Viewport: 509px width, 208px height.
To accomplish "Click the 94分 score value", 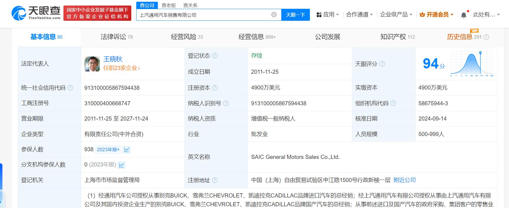I will [x=434, y=63].
